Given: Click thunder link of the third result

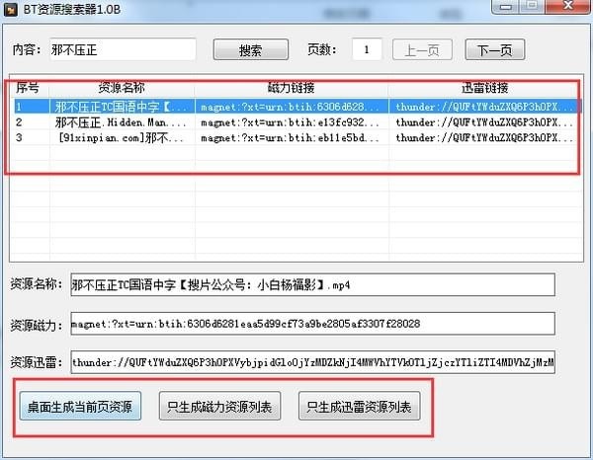Looking at the screenshot, I should point(482,138).
